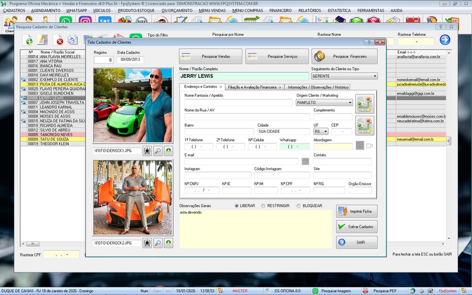Click the blue arrow icon next to Rastrear Telefone
This screenshot has height=295, width=472.
pyautogui.click(x=445, y=40)
